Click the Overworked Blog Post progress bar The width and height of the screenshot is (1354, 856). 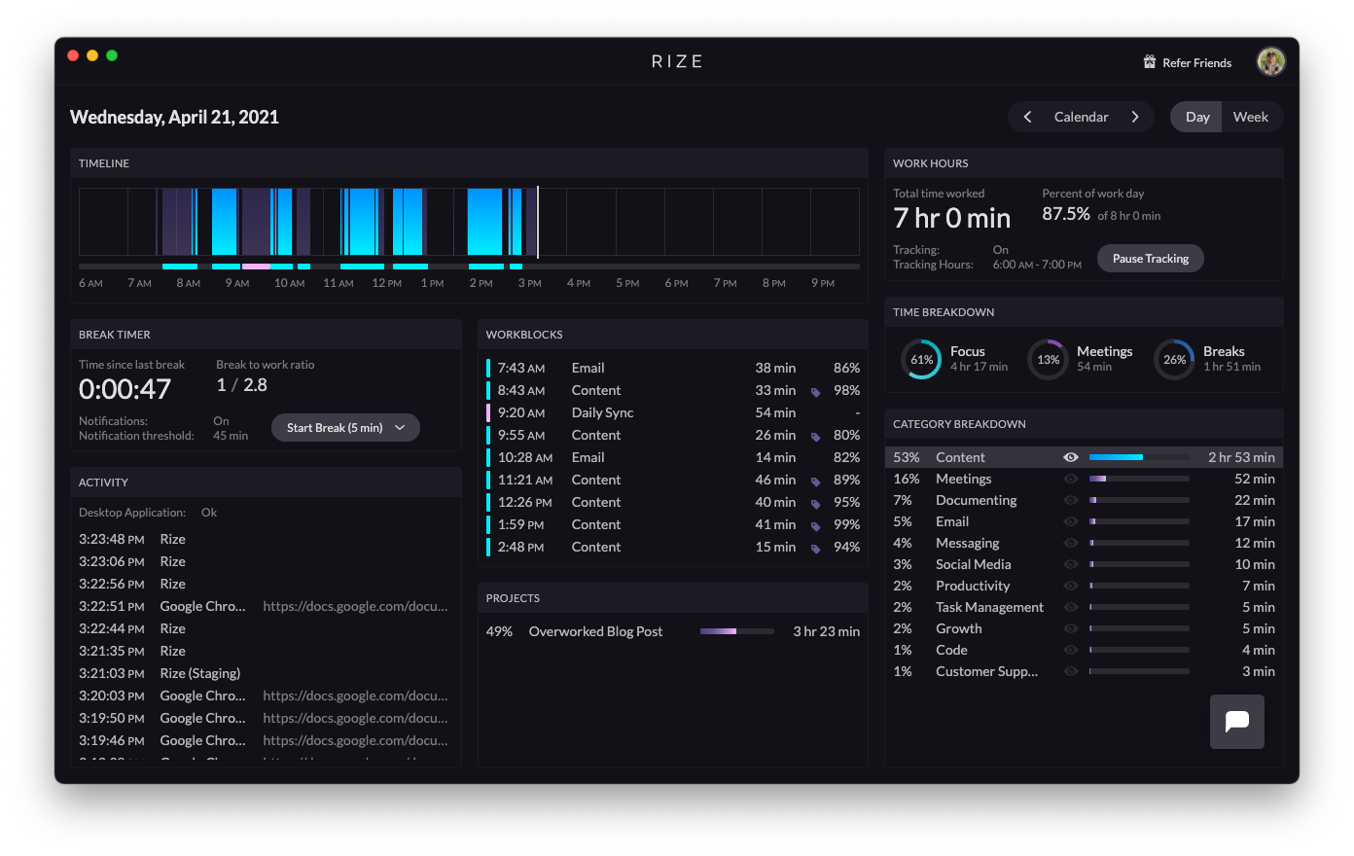[x=737, y=631]
